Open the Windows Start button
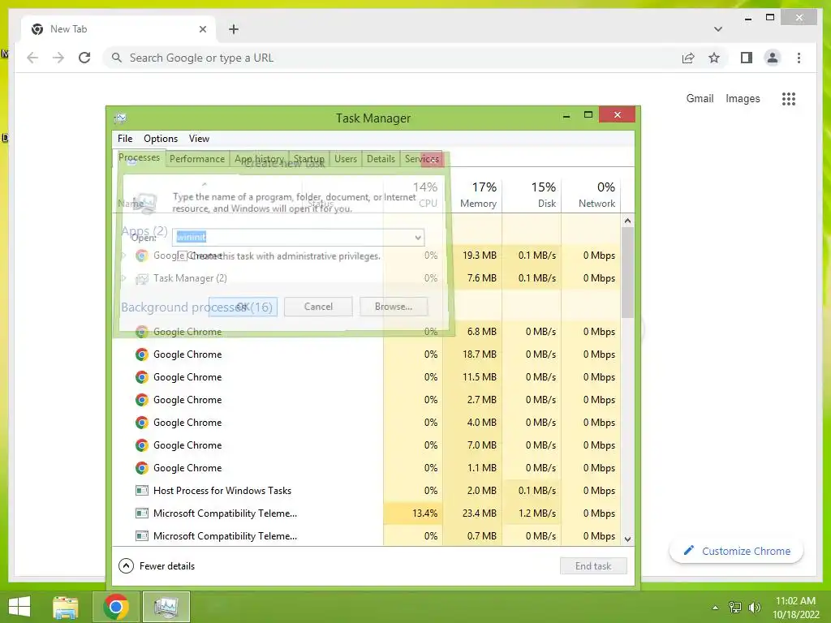831x623 pixels. (x=19, y=607)
